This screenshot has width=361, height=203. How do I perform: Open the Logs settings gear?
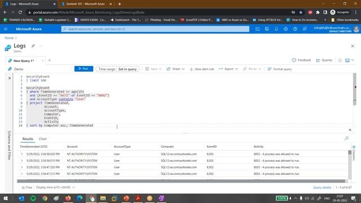click(340, 60)
